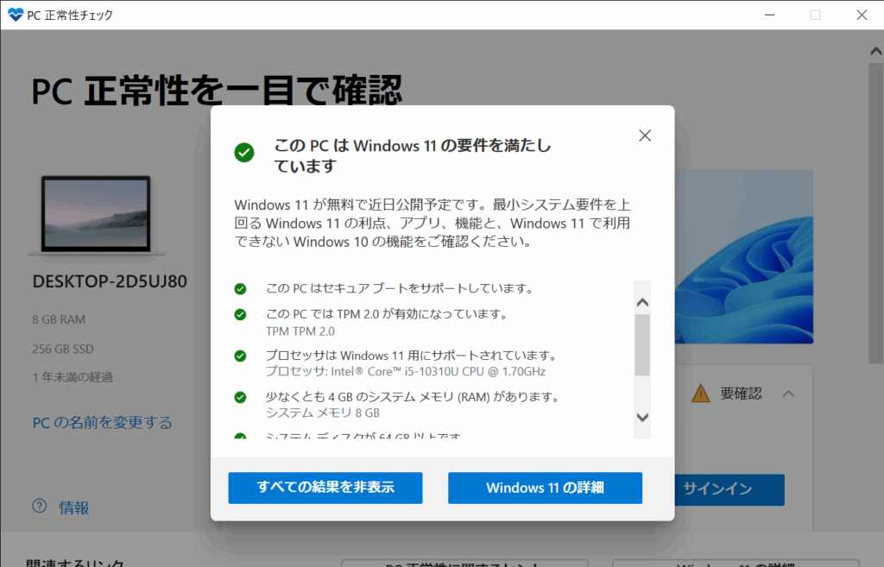Click the green check next to Secure Boot result

point(240,289)
